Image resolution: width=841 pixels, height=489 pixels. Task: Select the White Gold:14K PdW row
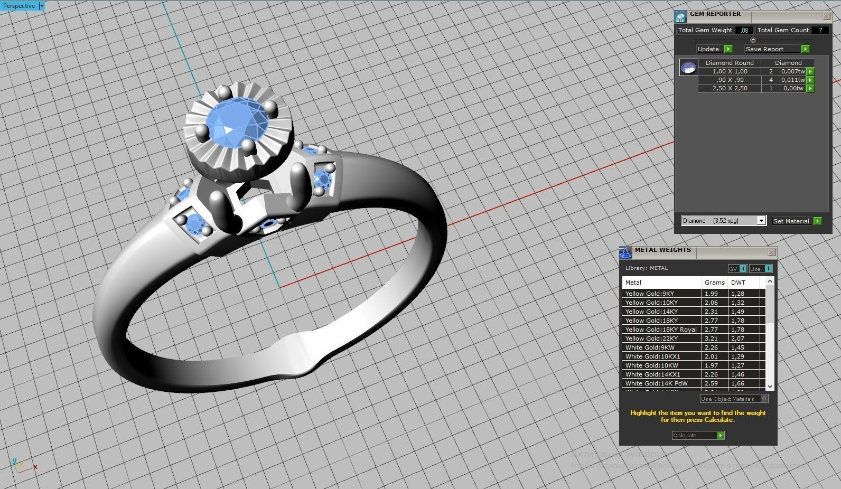(x=694, y=383)
